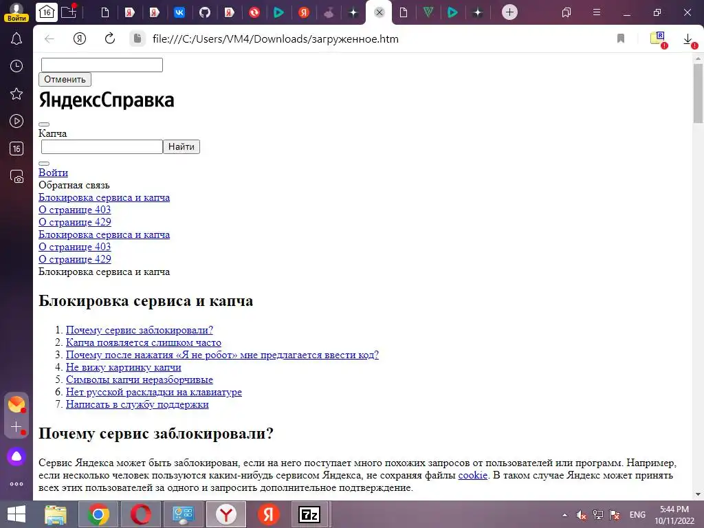The width and height of the screenshot is (704, 528).
Task: Bookmark this page with the bookmark icon
Action: pyautogui.click(x=621, y=38)
